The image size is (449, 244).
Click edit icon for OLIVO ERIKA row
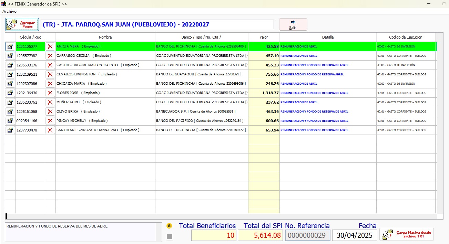point(10,112)
